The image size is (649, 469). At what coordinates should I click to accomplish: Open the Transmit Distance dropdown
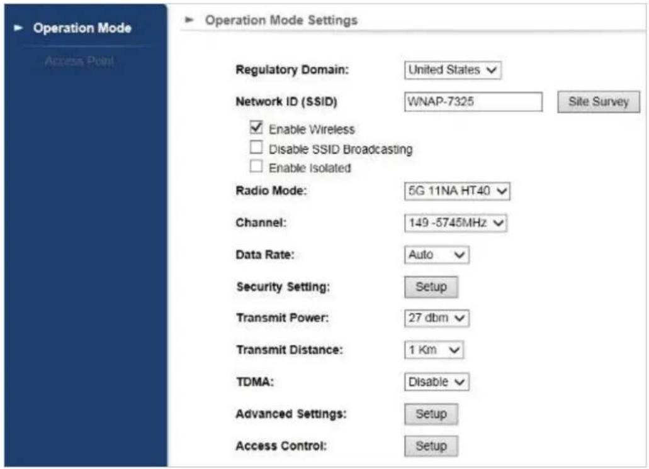click(x=434, y=350)
